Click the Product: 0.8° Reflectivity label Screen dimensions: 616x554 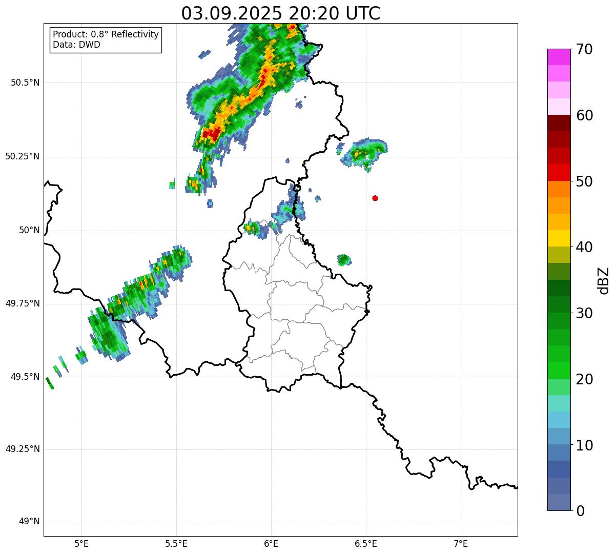pyautogui.click(x=106, y=34)
